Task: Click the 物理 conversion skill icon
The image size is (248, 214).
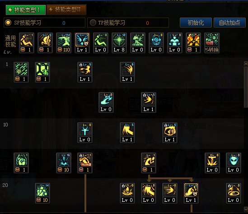Action: tap(212, 43)
